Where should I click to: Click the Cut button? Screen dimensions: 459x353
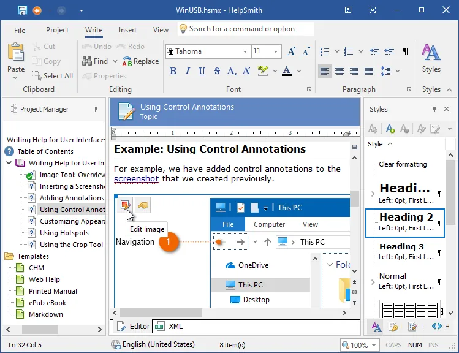[x=44, y=47]
